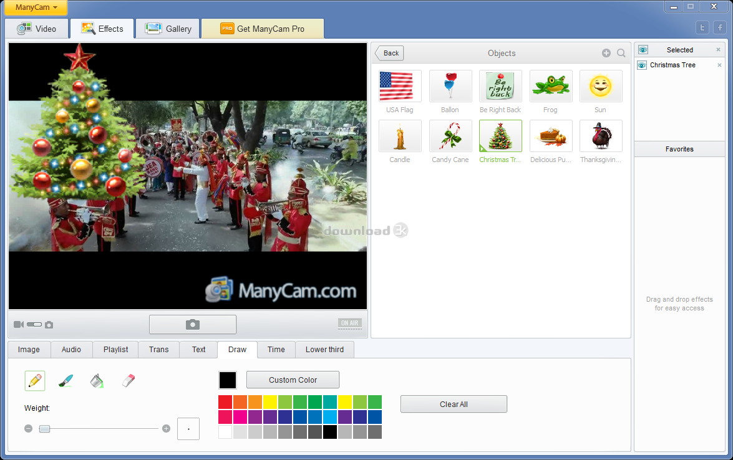733x460 pixels.
Task: Click the Weight slider handle
Action: click(x=44, y=429)
